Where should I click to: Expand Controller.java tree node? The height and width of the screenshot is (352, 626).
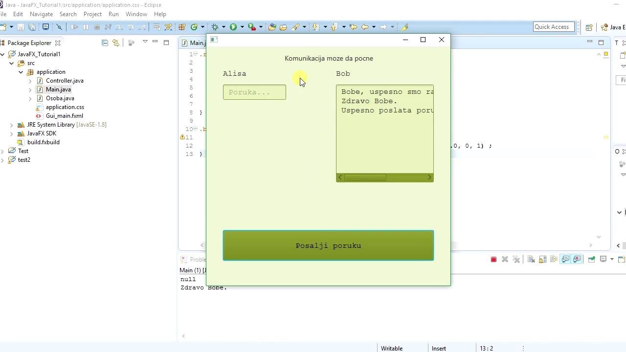pyautogui.click(x=30, y=81)
